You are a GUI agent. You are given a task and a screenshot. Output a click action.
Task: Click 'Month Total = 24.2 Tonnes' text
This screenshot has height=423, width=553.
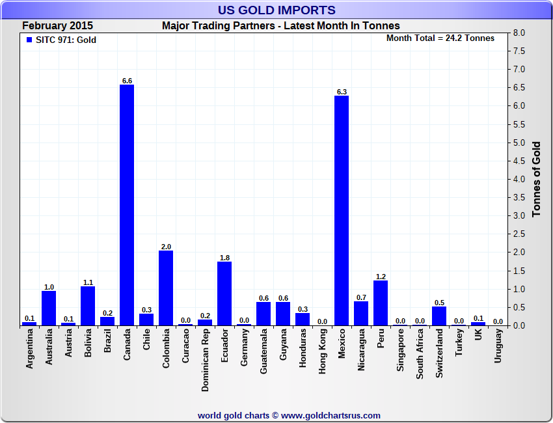440,38
